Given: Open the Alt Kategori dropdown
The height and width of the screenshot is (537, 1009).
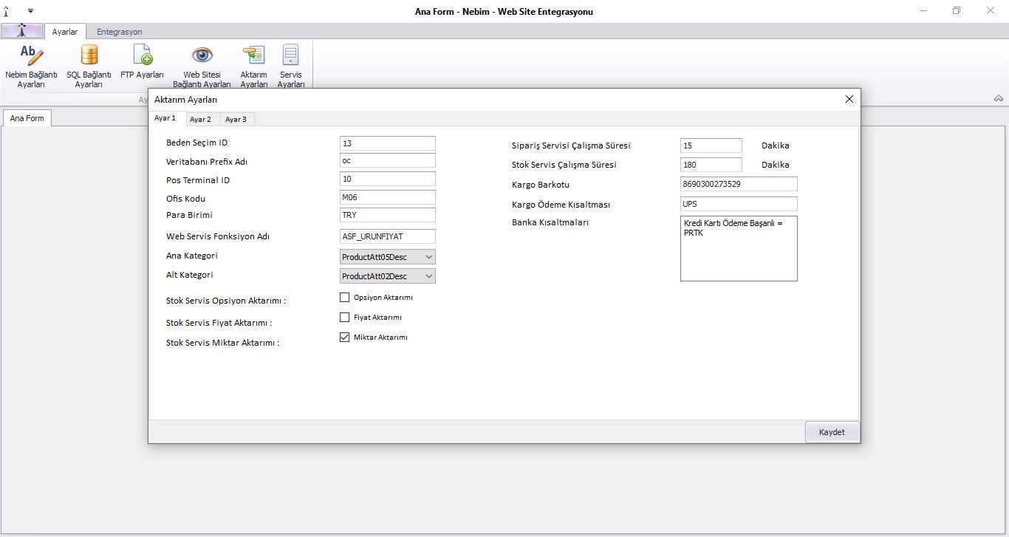Looking at the screenshot, I should [x=388, y=276].
